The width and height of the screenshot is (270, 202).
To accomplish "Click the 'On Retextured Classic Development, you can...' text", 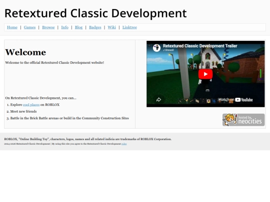I will 40,98.
